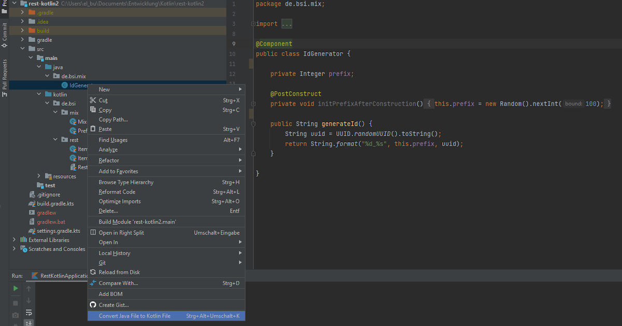Image resolution: width=622 pixels, height=326 pixels.
Task: Click the green Run application button
Action: click(15, 288)
